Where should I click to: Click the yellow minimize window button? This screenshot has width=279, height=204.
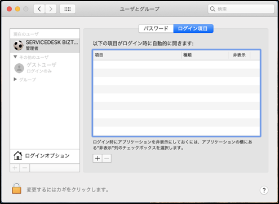tap(17, 9)
